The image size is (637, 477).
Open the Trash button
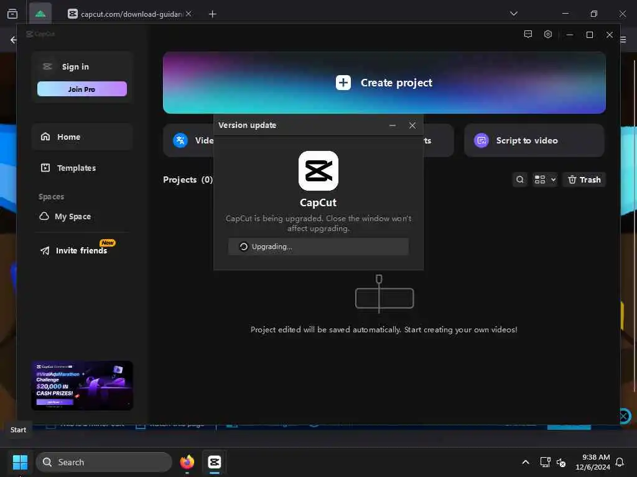(584, 179)
